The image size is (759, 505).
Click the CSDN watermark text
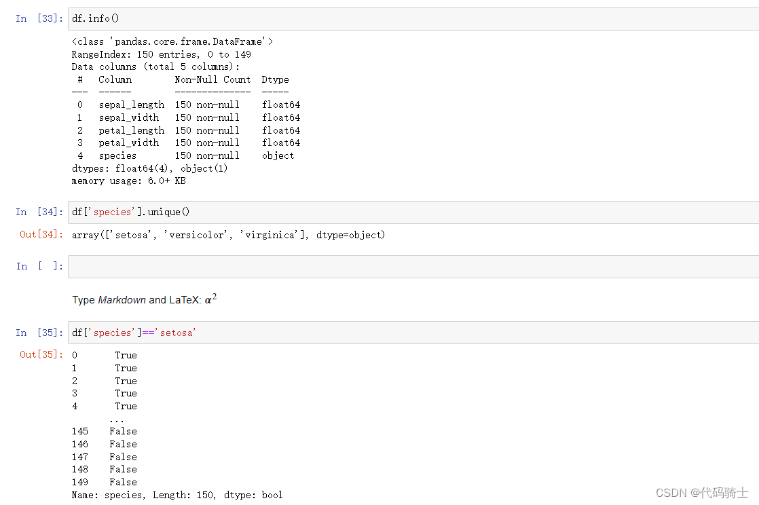pos(702,492)
